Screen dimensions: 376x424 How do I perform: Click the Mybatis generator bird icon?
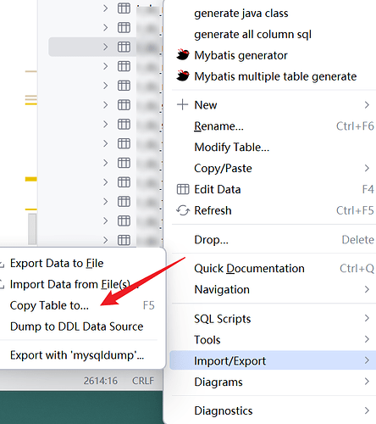[183, 55]
